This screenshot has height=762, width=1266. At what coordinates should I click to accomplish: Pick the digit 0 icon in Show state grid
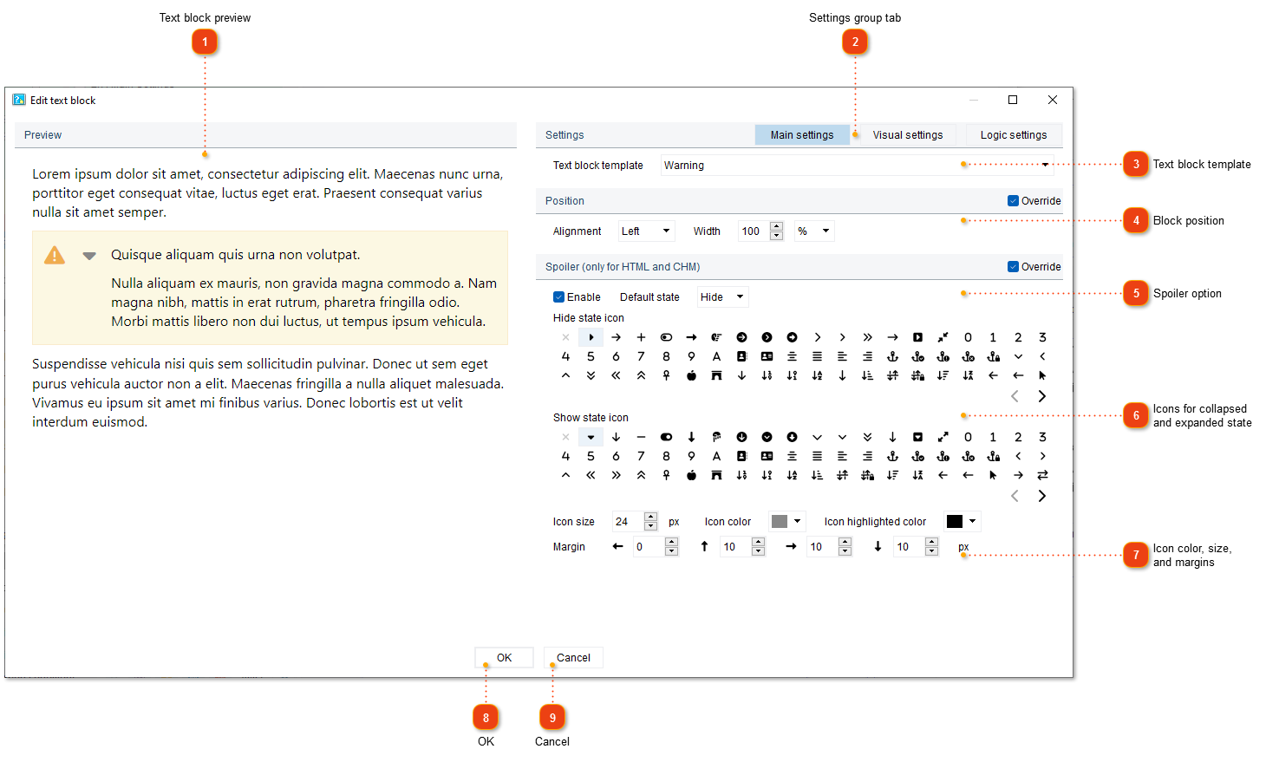tap(968, 436)
